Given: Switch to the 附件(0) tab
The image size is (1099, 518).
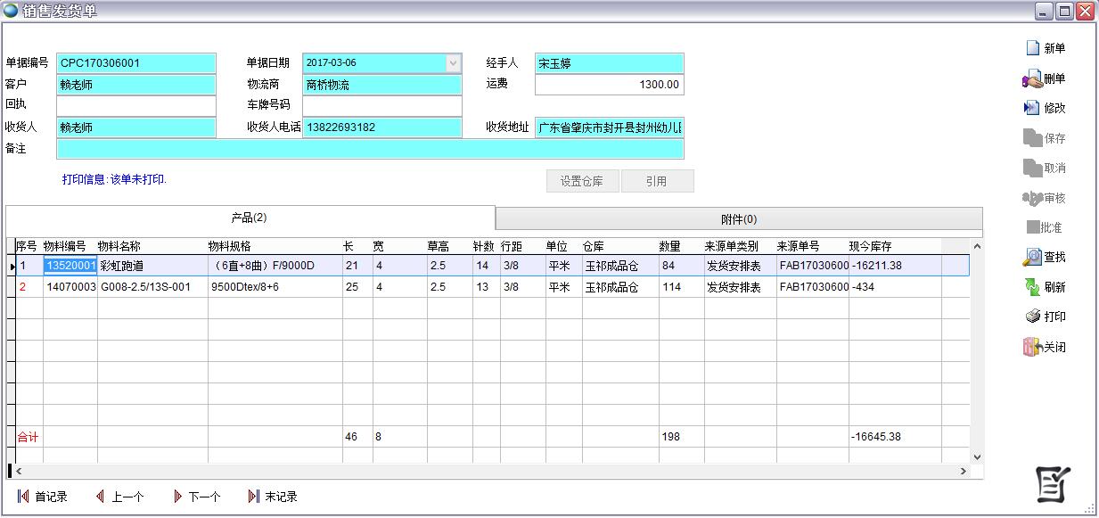Looking at the screenshot, I should click(738, 219).
